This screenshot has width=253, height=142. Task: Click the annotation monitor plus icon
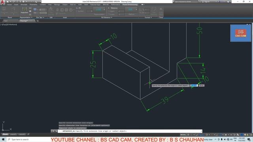231,135
